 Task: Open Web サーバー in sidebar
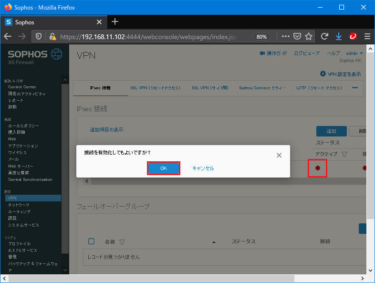pyautogui.click(x=21, y=166)
